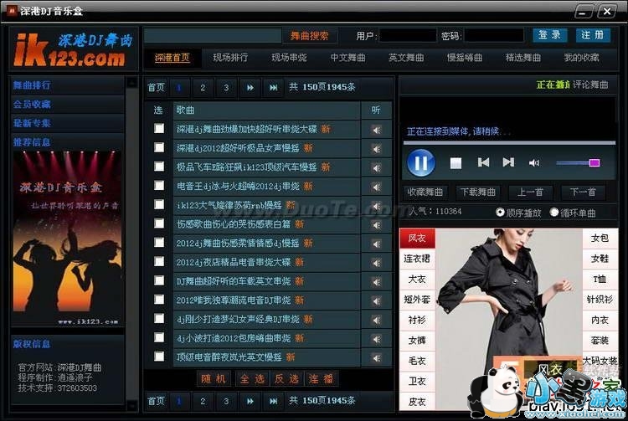Click 下一首 next song button
The width and height of the screenshot is (628, 421).
coord(583,193)
